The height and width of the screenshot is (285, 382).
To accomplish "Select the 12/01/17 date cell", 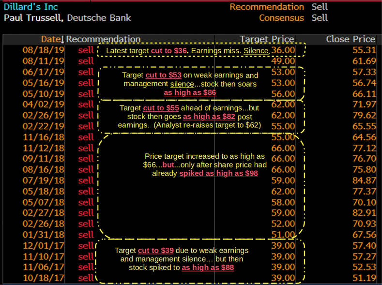I will 44,246.
